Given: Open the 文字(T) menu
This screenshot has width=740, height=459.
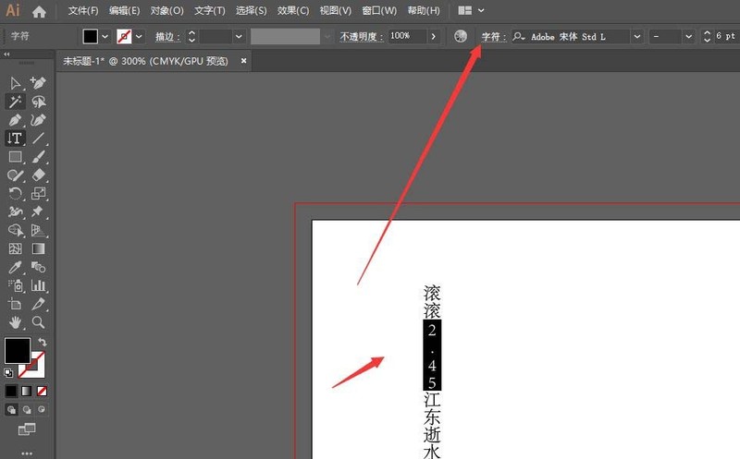Looking at the screenshot, I should click(x=209, y=11).
